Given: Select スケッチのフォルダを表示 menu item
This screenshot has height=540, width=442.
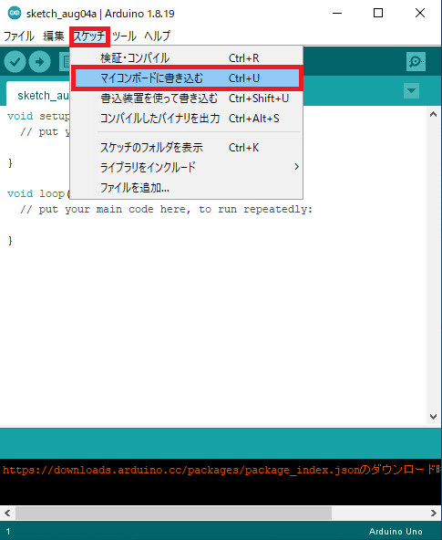Looking at the screenshot, I should 187,148.
